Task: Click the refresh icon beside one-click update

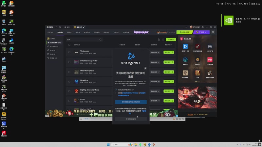Action: (x=163, y=40)
